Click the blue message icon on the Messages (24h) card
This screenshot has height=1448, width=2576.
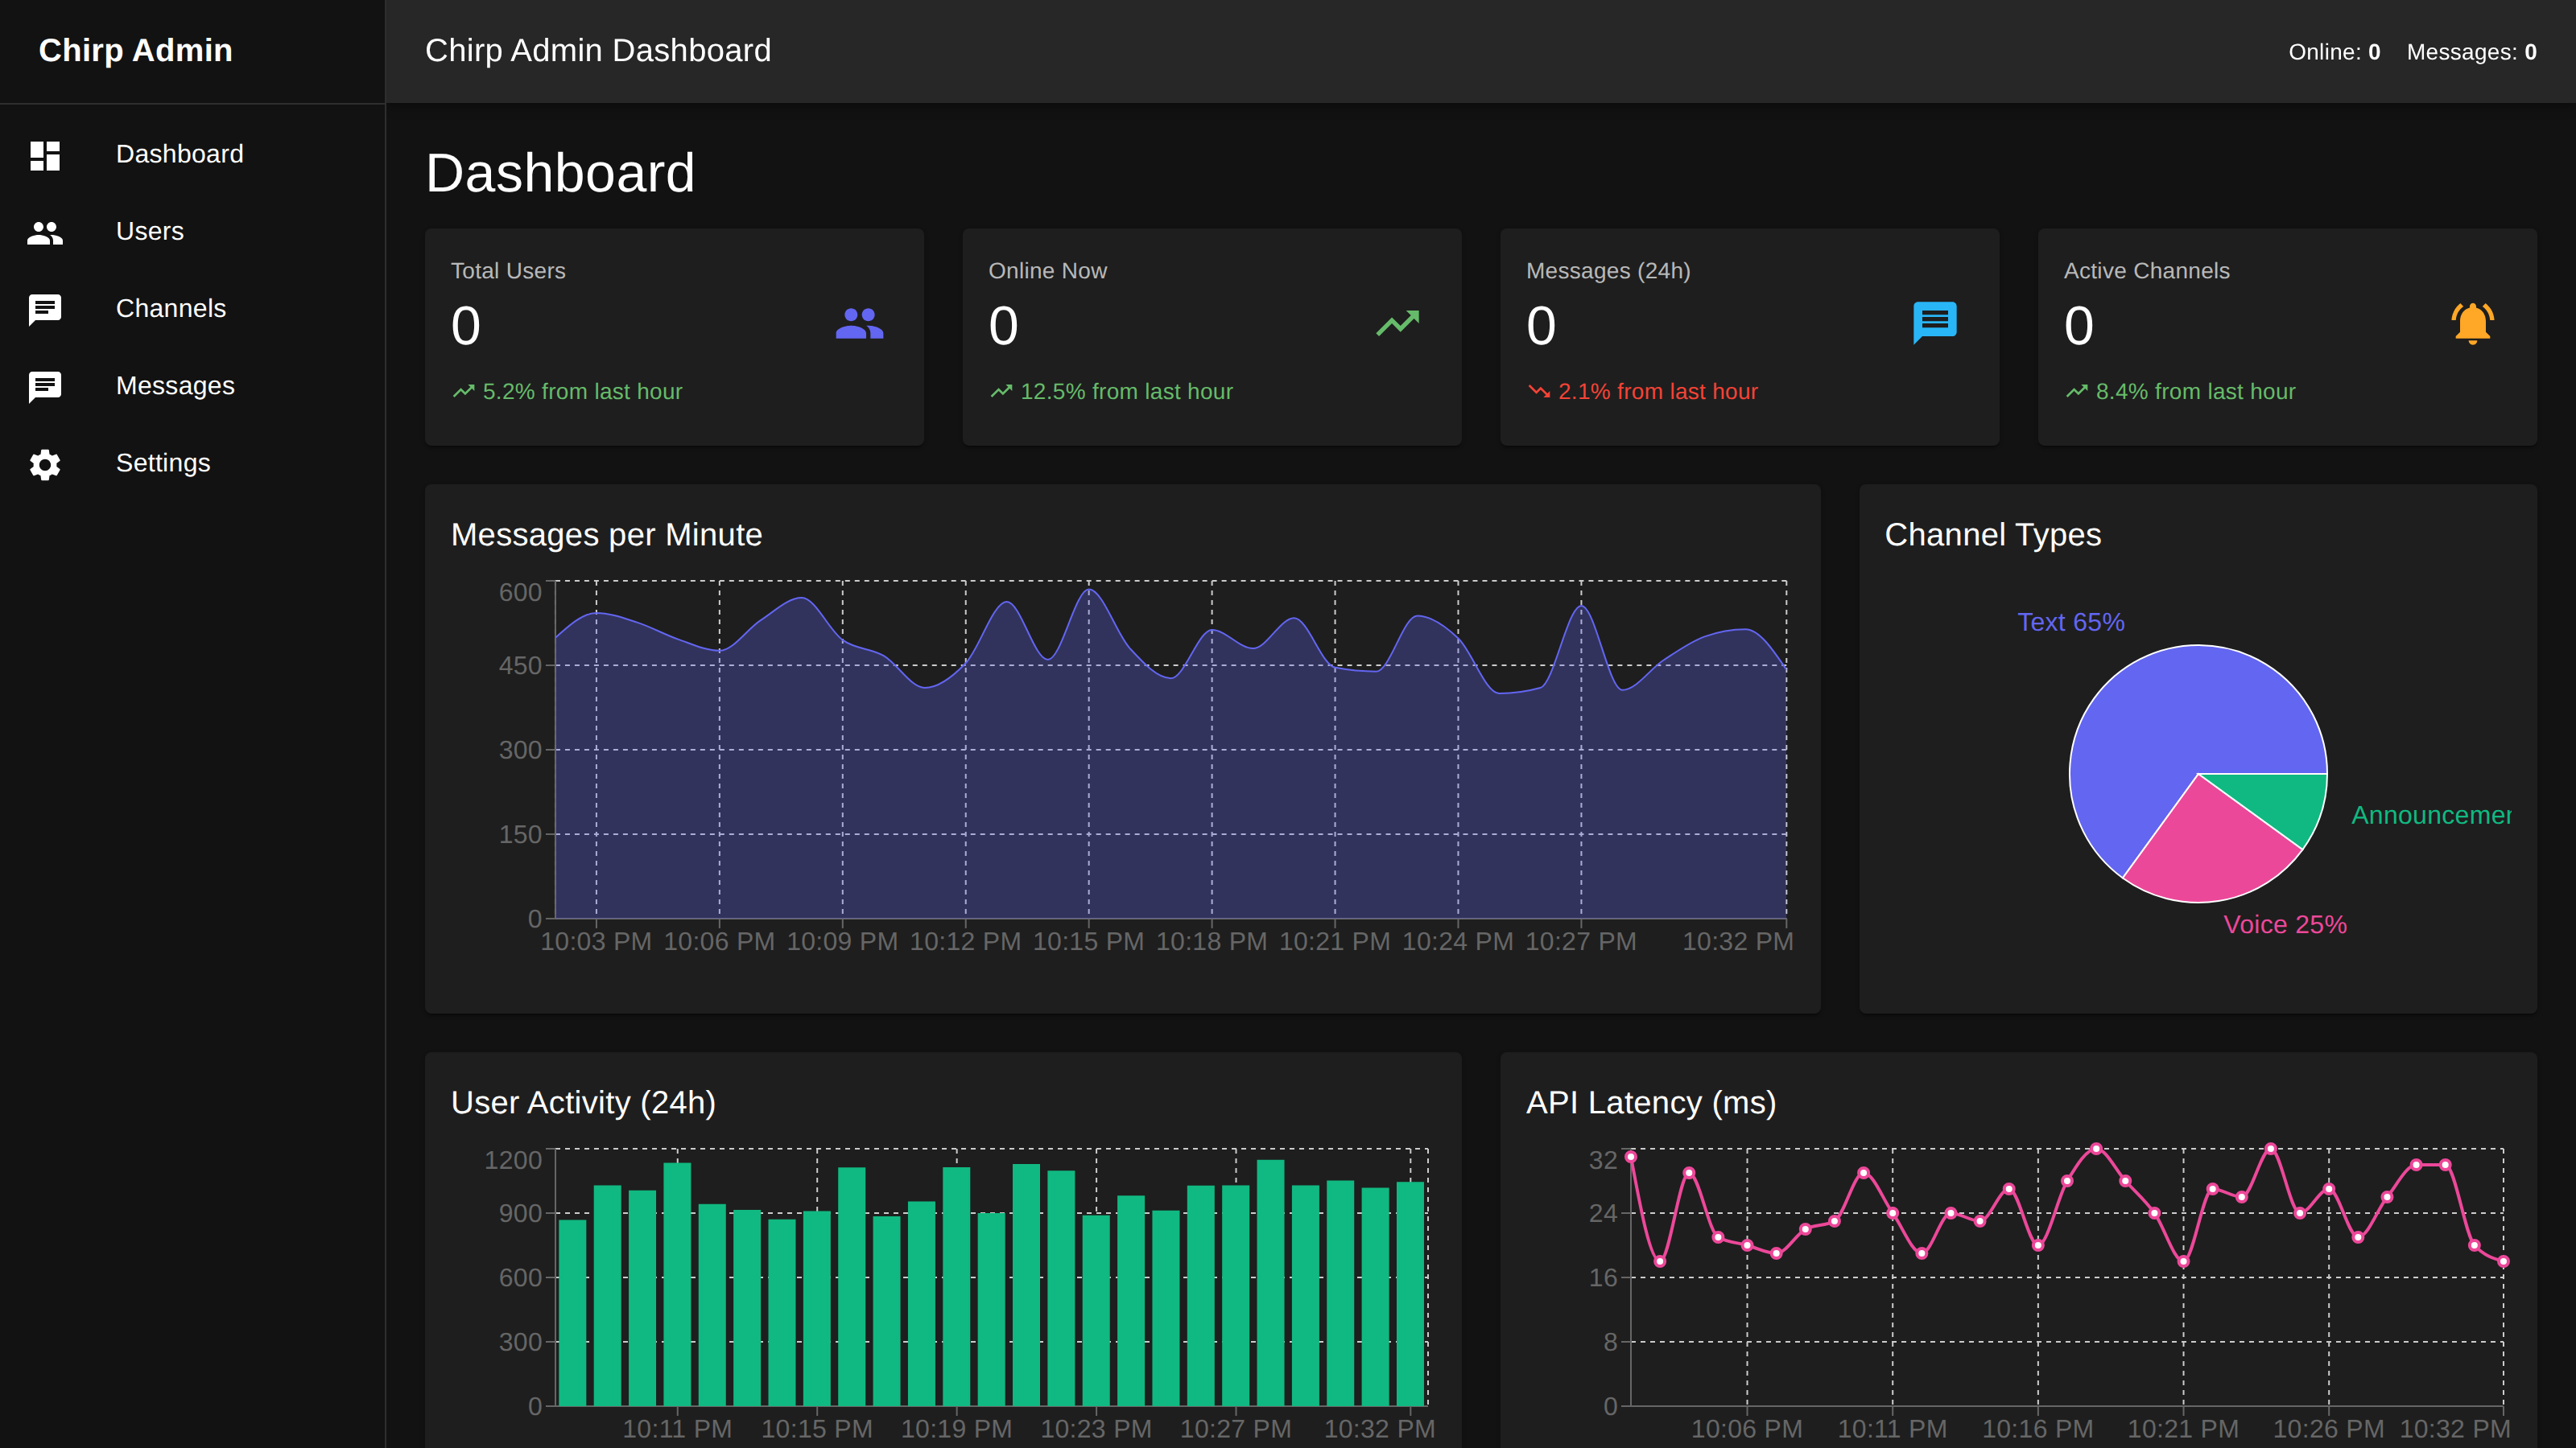click(1935, 323)
